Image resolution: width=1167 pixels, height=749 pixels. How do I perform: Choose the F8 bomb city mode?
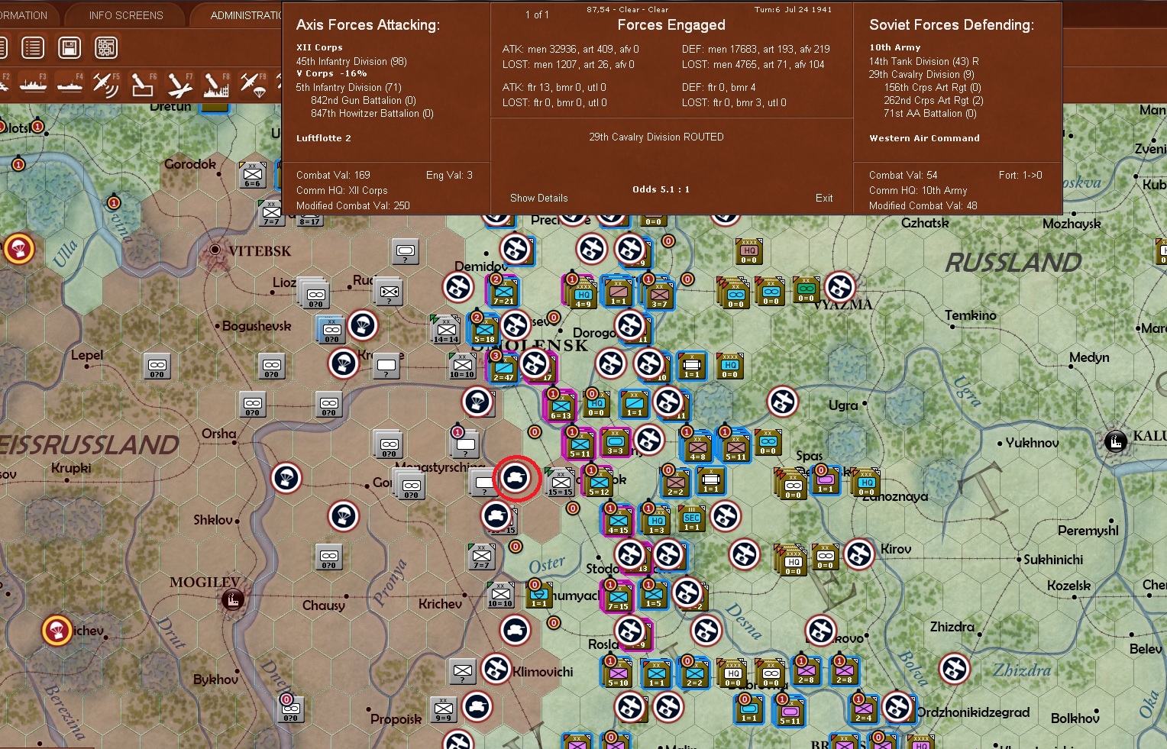(x=216, y=84)
